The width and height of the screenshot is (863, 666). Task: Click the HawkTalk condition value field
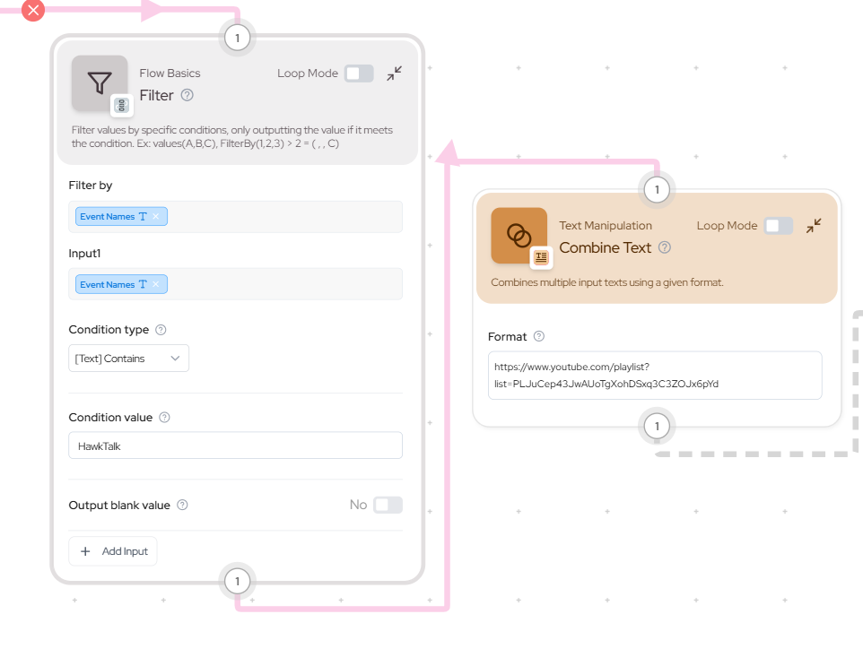point(236,445)
